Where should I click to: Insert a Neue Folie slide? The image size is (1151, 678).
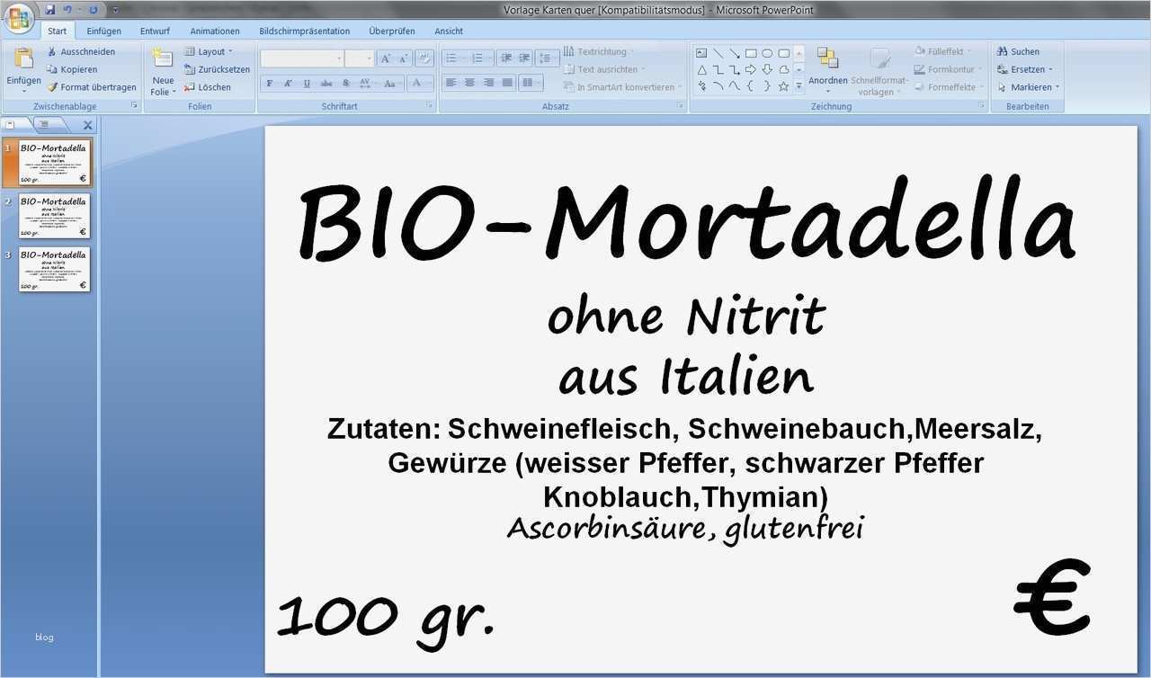point(163,71)
